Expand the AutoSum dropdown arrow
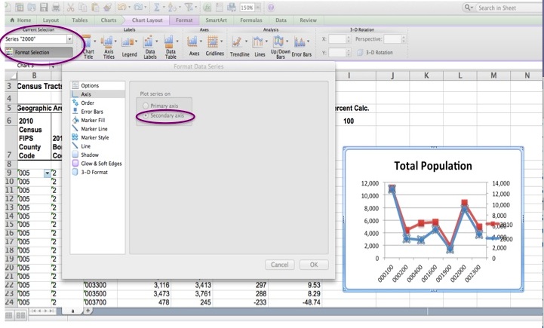This screenshot has height=328, width=544. tap(164, 8)
